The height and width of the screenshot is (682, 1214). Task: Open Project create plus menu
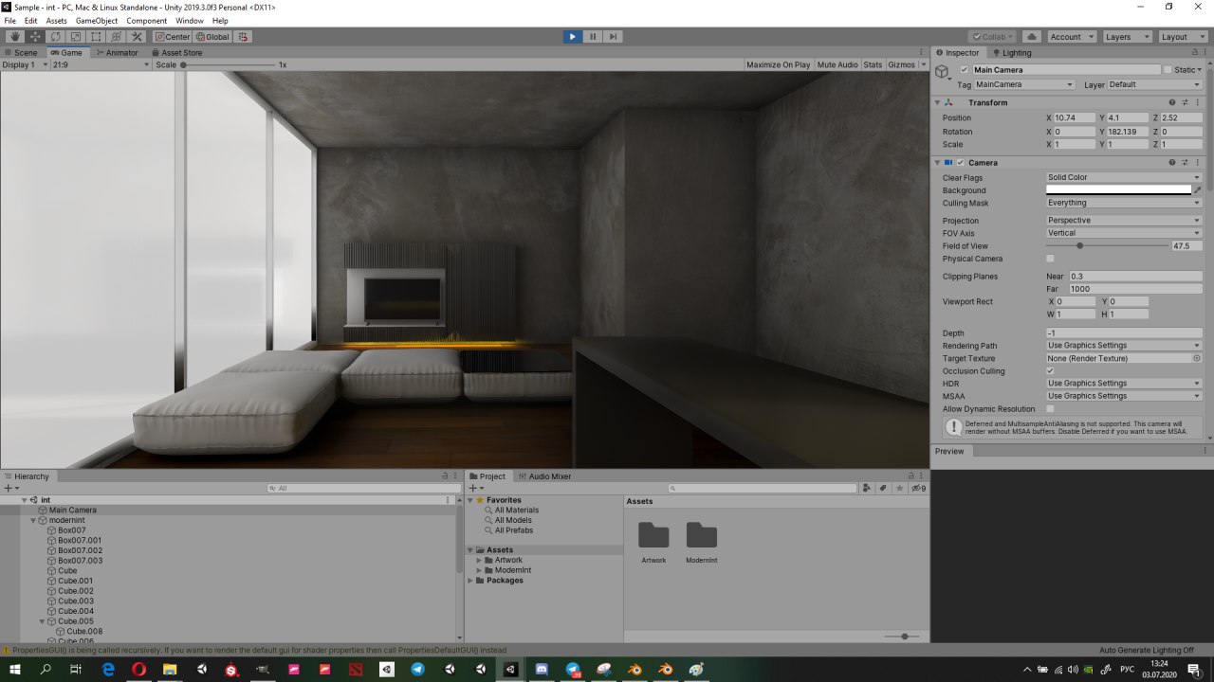[x=478, y=488]
